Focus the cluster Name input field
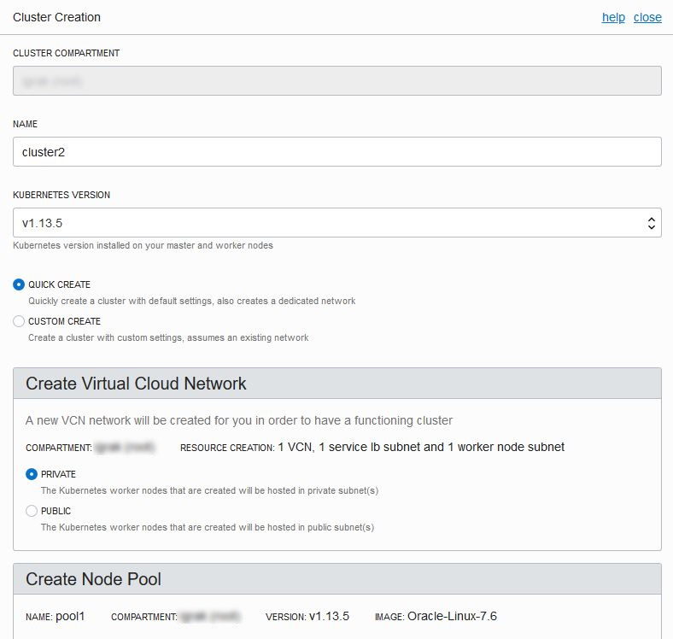This screenshot has width=673, height=639. click(336, 151)
